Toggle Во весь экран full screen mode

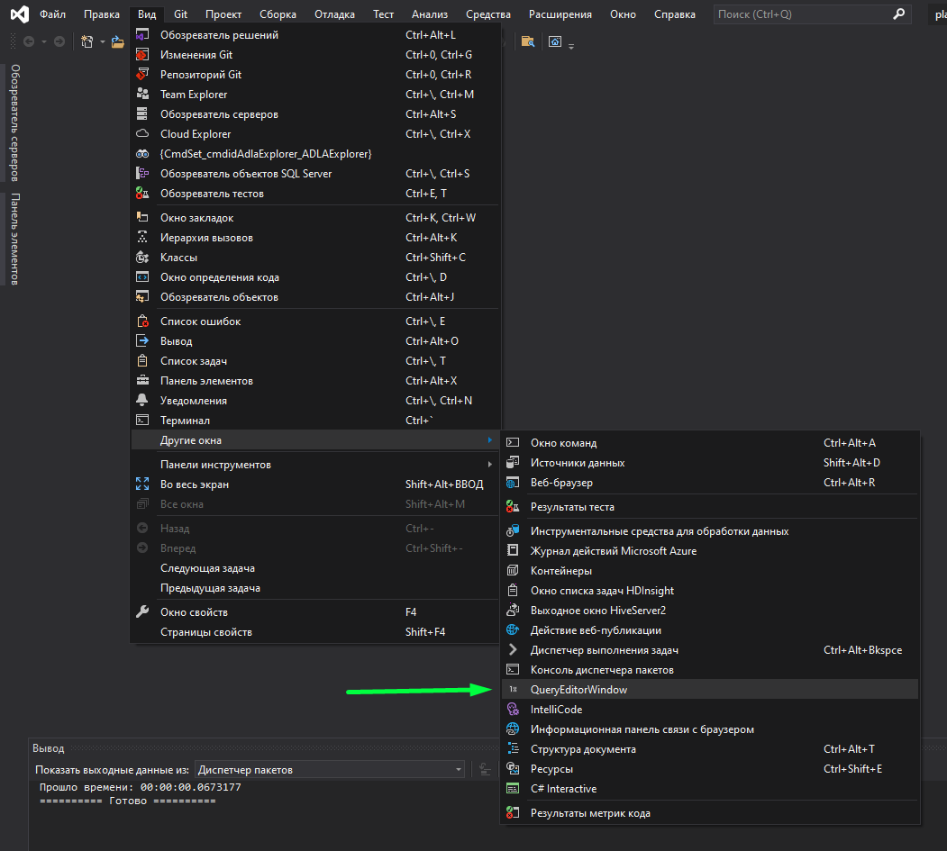(x=195, y=484)
